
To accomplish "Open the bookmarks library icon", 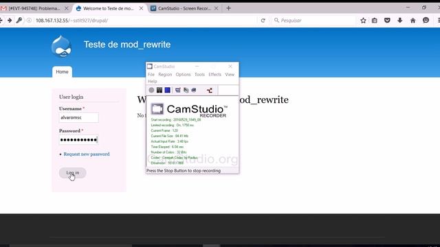I will (374, 20).
